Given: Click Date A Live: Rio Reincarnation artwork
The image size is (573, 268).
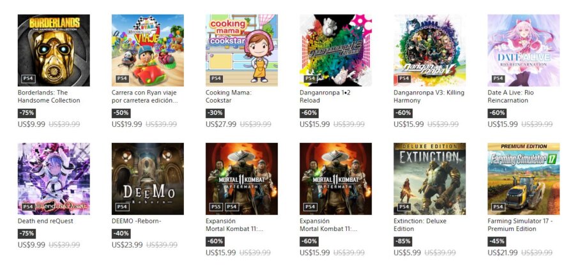Looking at the screenshot, I should (523, 50).
